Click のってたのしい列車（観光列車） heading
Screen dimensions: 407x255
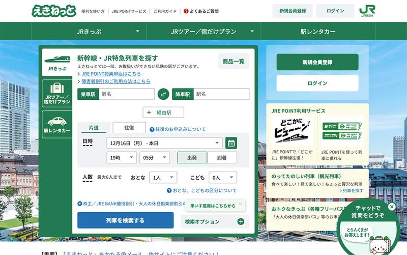(306, 176)
